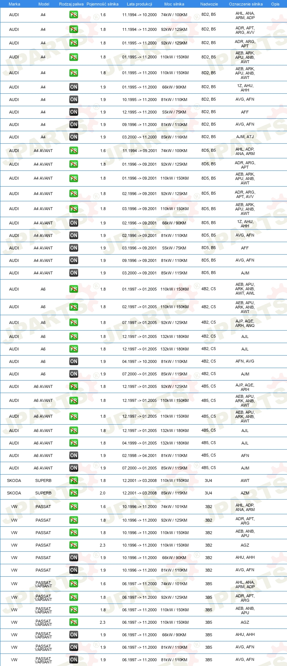Select the '2.0' engine capacity cell
The height and width of the screenshot is (666, 287).
coord(103,493)
